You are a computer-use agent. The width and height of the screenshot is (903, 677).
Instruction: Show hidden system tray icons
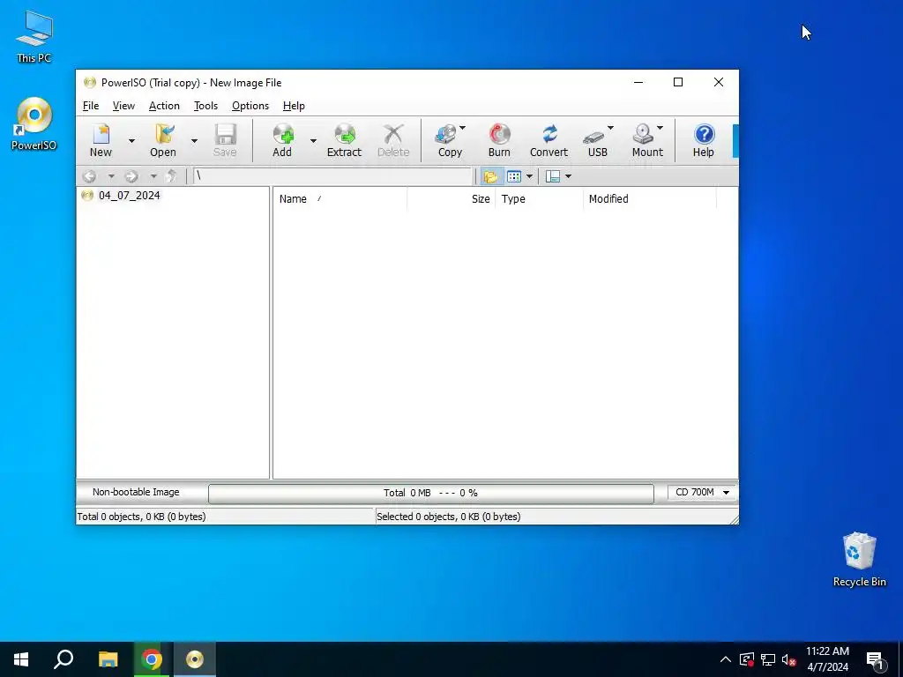coord(726,659)
